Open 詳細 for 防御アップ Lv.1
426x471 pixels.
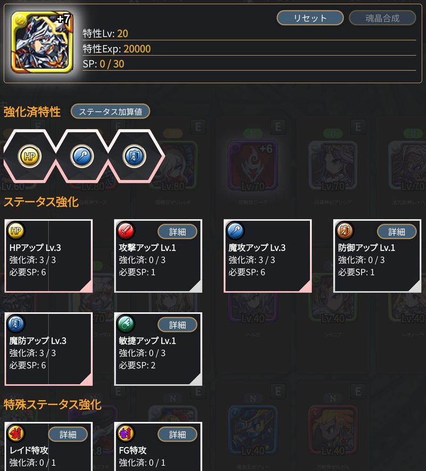397,232
